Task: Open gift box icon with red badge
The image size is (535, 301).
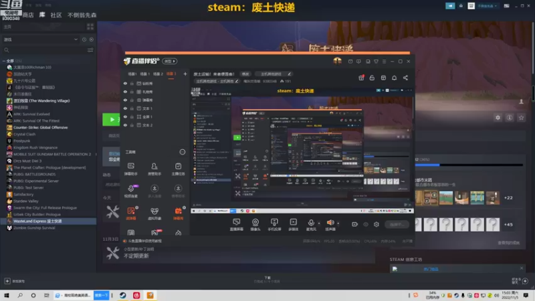Action: [361, 78]
